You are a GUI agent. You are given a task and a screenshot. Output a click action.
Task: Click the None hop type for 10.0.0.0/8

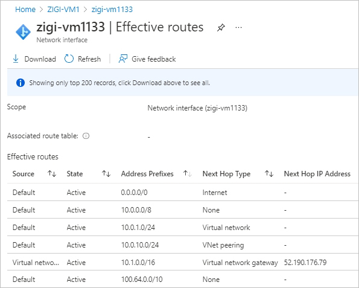211,210
